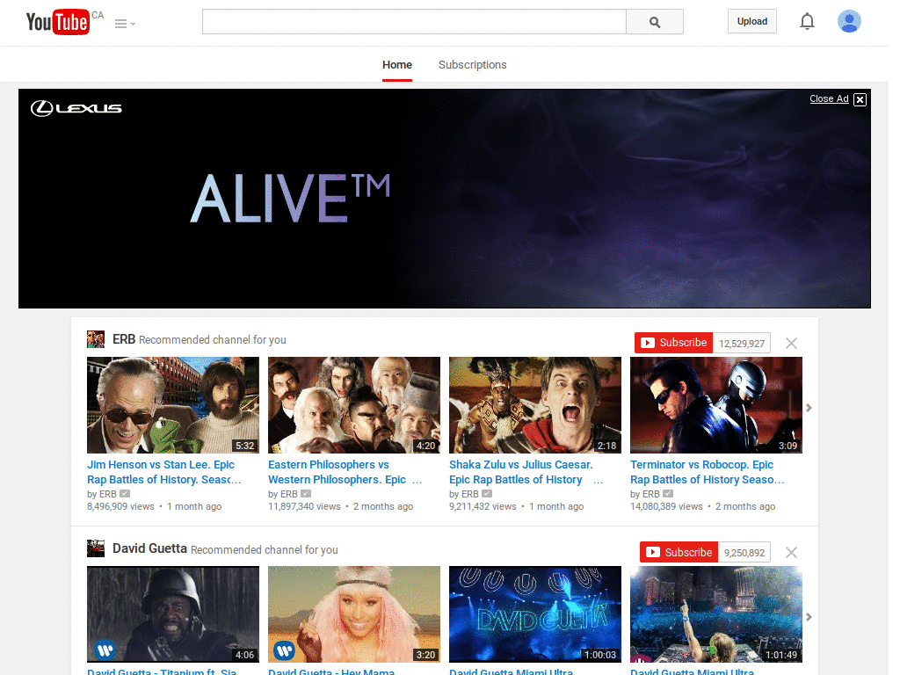The height and width of the screenshot is (675, 900).
Task: Click '8,496,909 views' text
Action: [120, 506]
